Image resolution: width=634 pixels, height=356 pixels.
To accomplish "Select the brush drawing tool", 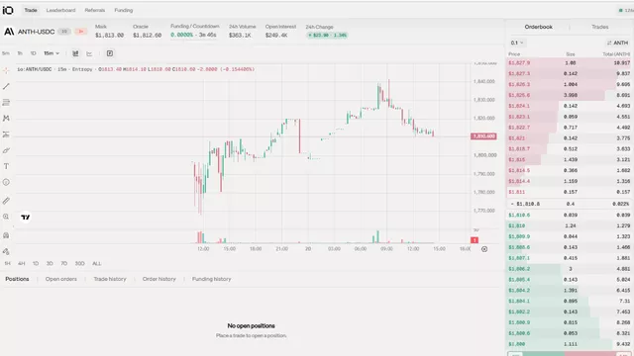I will [6, 150].
